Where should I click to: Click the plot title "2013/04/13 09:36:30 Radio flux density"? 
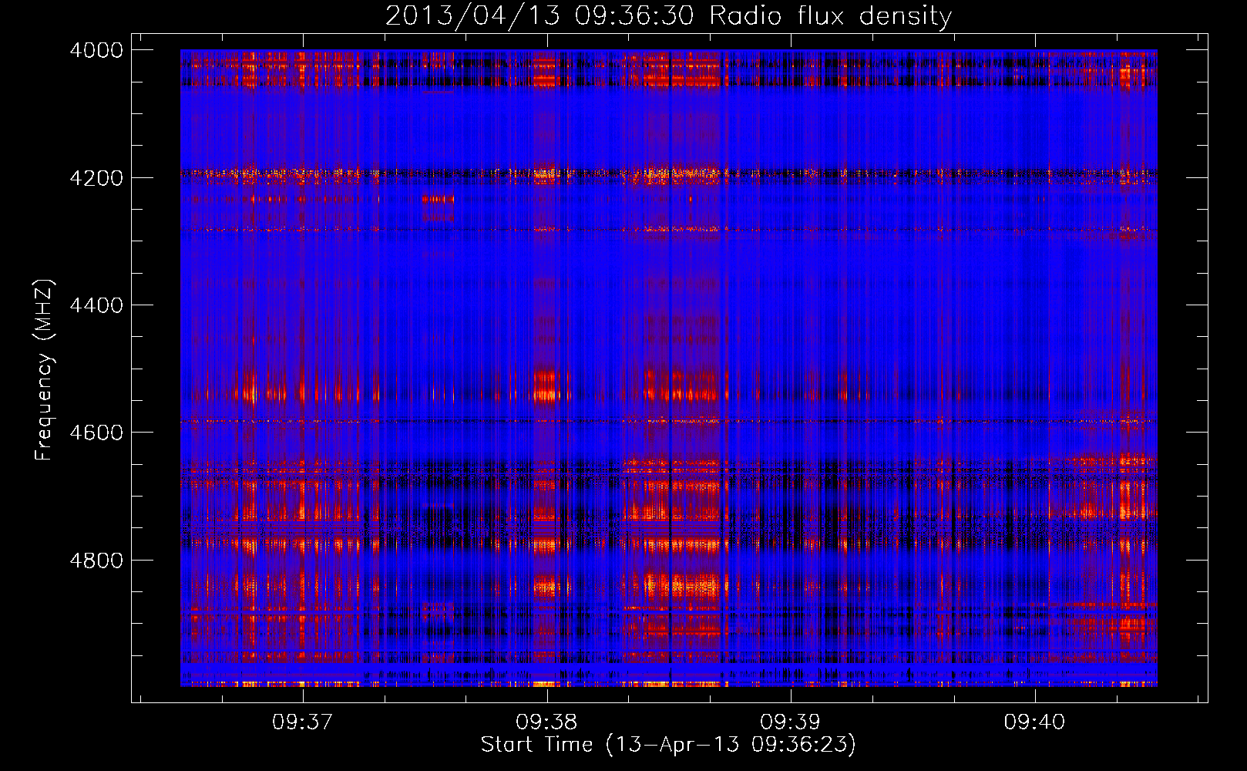[668, 15]
